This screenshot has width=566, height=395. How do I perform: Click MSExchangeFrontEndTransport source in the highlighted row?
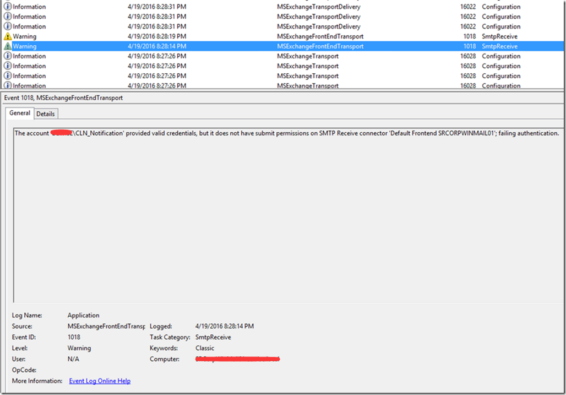(320, 46)
